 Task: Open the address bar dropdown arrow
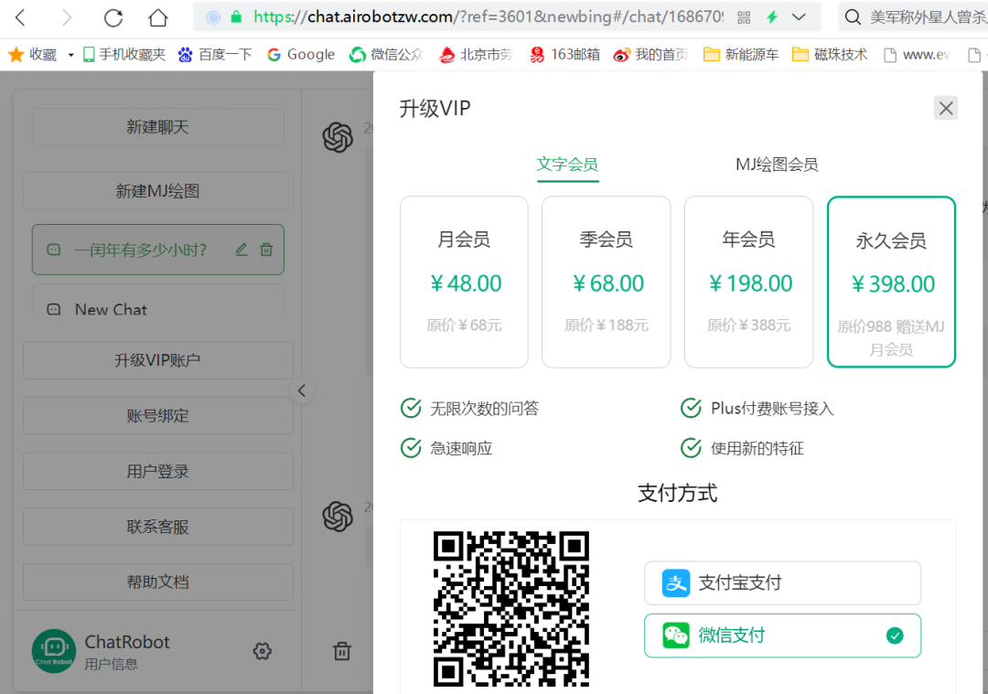[x=798, y=16]
